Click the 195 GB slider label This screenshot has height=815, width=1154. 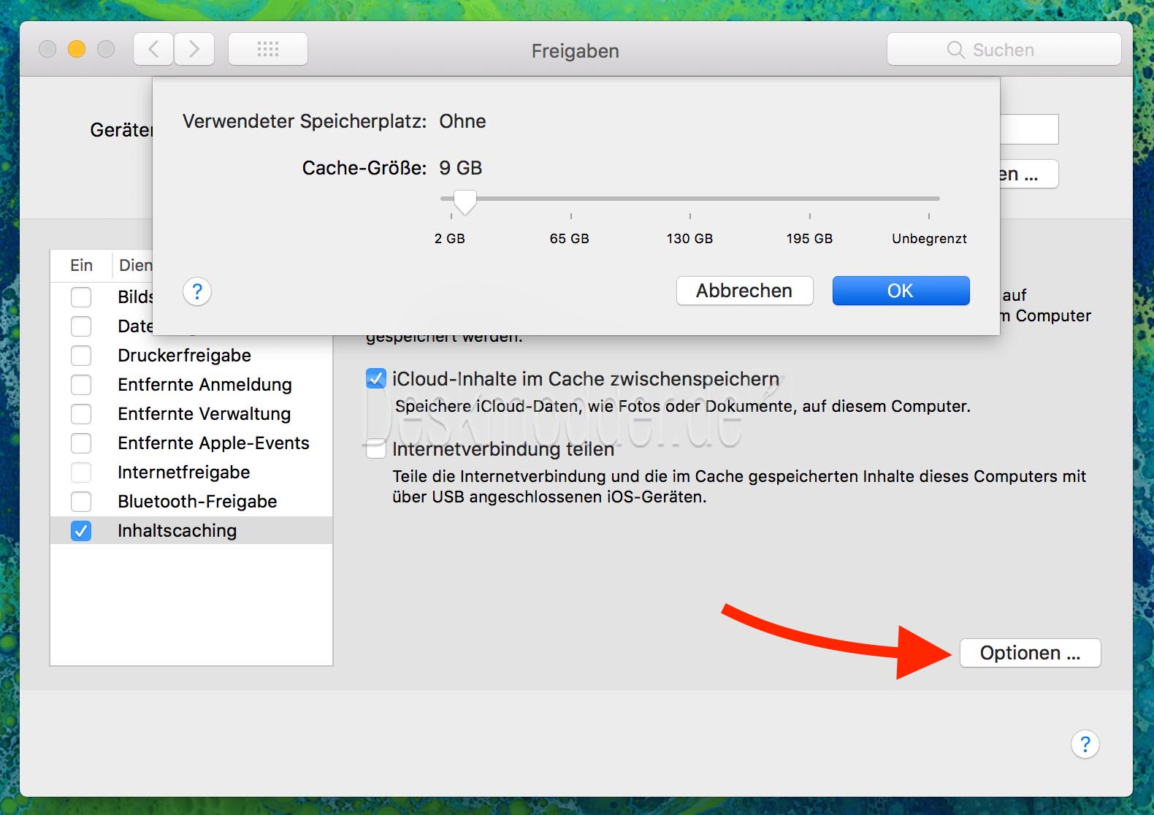click(809, 239)
